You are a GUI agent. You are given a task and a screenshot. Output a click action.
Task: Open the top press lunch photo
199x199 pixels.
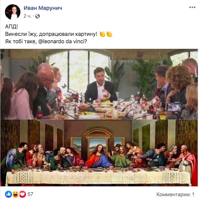point(99,84)
